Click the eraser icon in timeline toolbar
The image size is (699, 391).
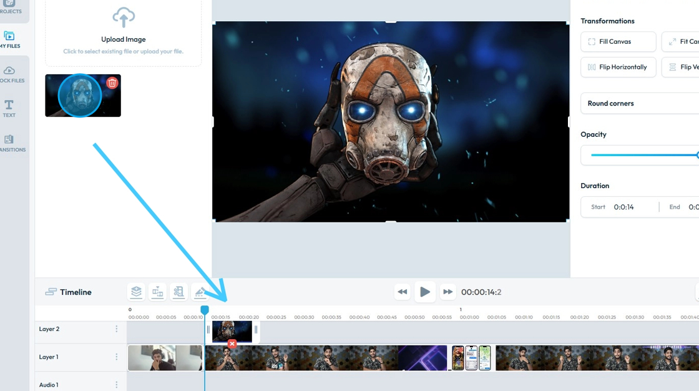click(200, 292)
